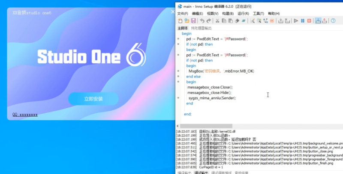Click the orange Go To Line icon
This screenshot has width=343, height=174.
pos(272,21)
